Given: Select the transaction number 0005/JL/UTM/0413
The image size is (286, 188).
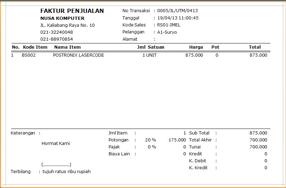Looking at the screenshot, I should 177,11.
